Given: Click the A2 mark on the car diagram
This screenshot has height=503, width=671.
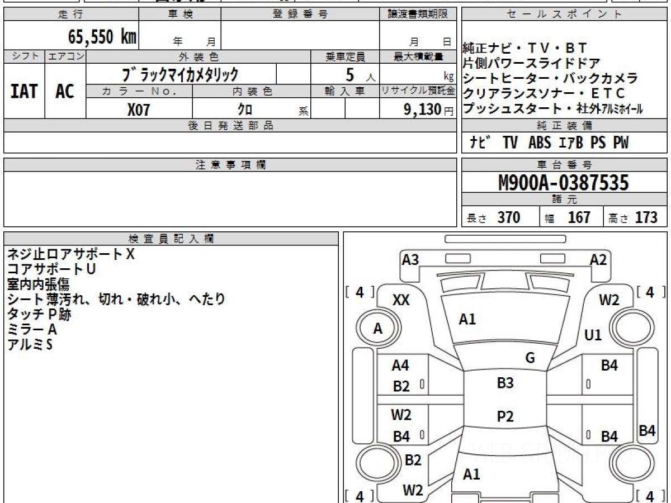Looking at the screenshot, I should (598, 260).
